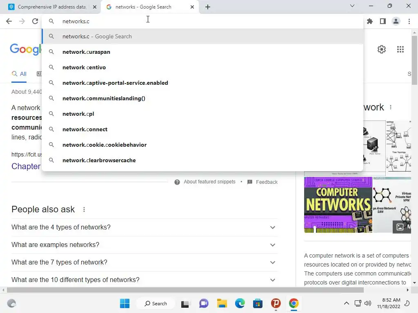The height and width of the screenshot is (313, 418).
Task: Show hidden system tray icons
Action: click(346, 303)
